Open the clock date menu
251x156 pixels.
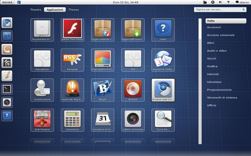126,2
